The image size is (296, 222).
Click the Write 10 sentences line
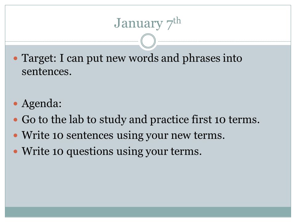click(x=123, y=135)
